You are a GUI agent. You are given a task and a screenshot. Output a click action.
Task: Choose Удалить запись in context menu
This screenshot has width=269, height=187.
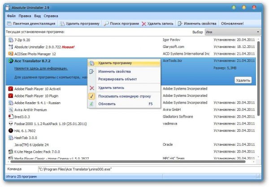point(124,88)
